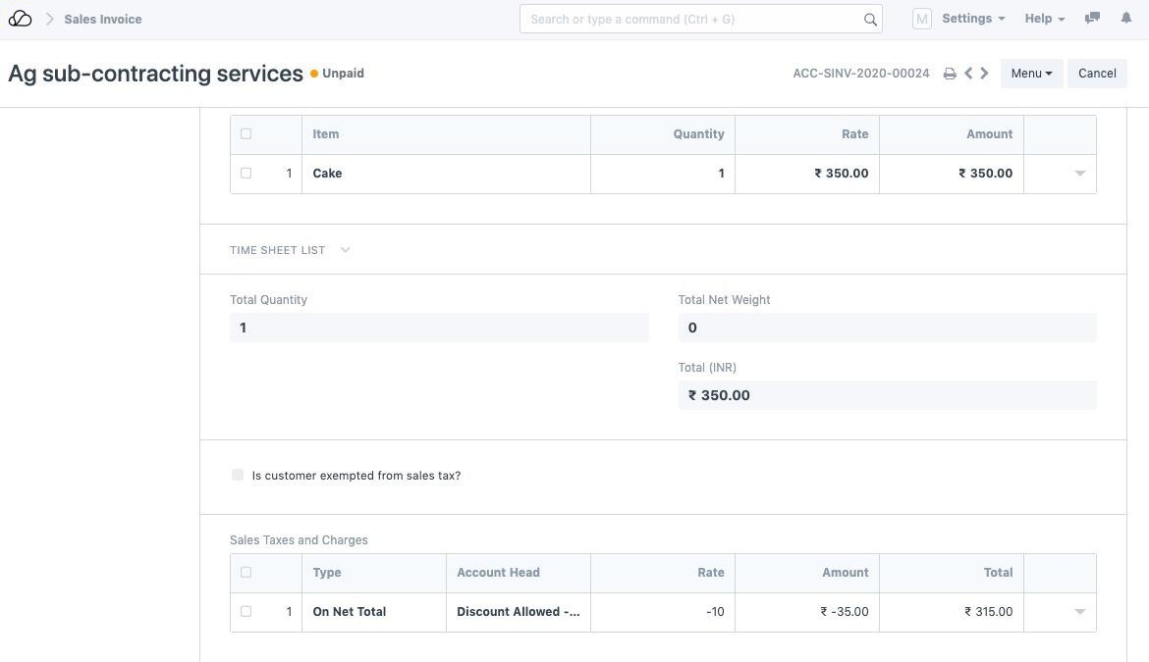Image resolution: width=1149 pixels, height=662 pixels.
Task: Click the Cancel button
Action: coord(1097,74)
